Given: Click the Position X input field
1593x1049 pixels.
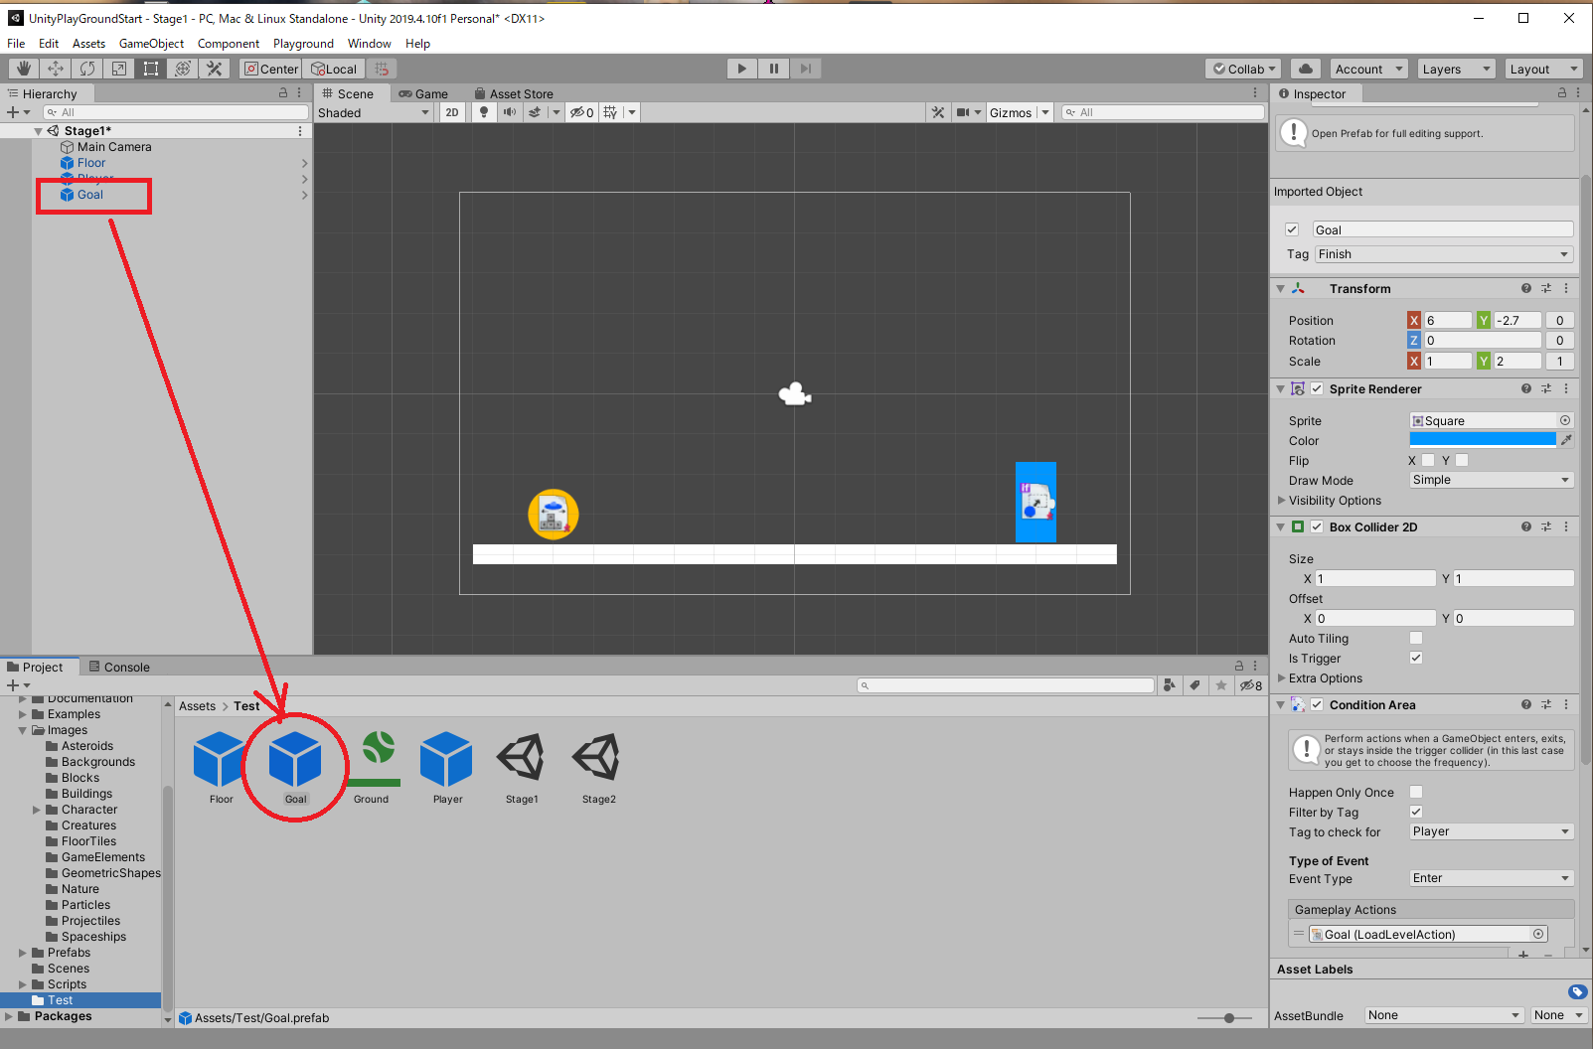Looking at the screenshot, I should click(x=1448, y=320).
